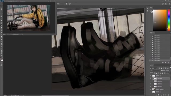The height and width of the screenshot is (96, 171).
Task: Select the Type tool
Action: pos(1,44)
